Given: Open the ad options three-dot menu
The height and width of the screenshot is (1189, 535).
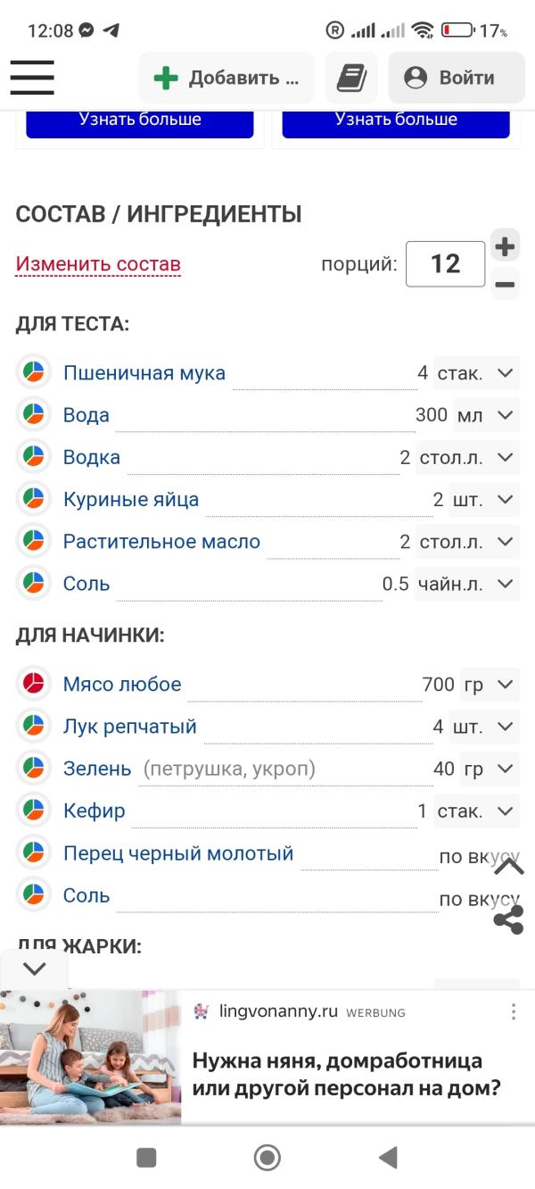Looking at the screenshot, I should click(x=514, y=1011).
